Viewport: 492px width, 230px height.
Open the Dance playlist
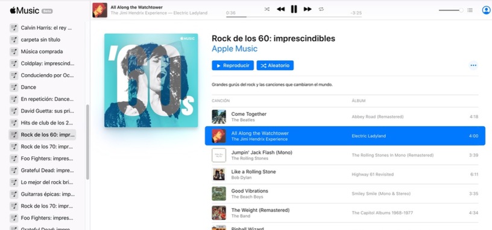[x=42, y=88]
